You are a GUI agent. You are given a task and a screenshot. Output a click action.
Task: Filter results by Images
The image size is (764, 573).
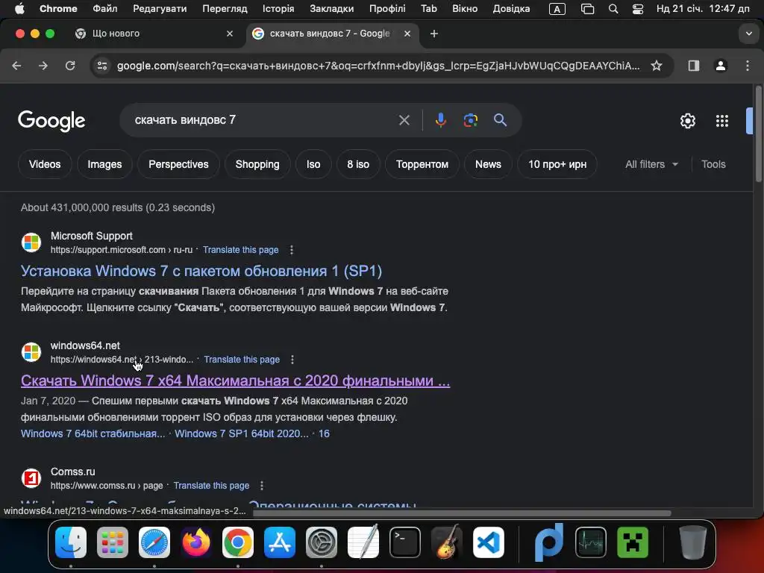(104, 165)
